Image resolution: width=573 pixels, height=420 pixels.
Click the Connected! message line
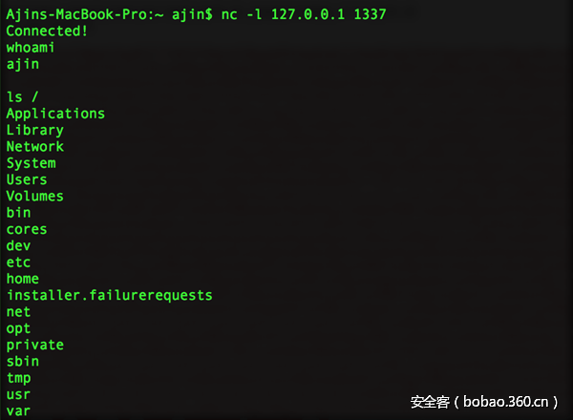pos(47,31)
